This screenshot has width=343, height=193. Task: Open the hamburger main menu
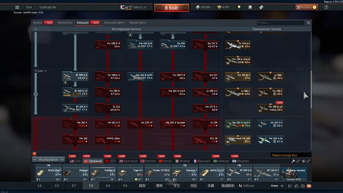[x=17, y=7]
